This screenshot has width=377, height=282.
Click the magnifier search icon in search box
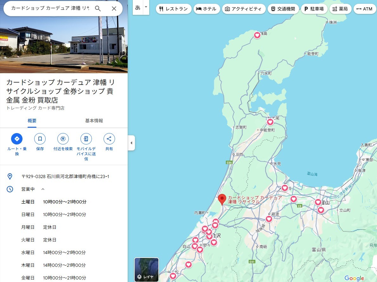[98, 9]
